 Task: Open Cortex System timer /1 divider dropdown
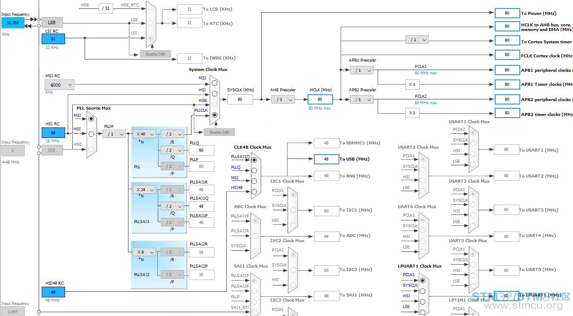pyautogui.click(x=417, y=39)
